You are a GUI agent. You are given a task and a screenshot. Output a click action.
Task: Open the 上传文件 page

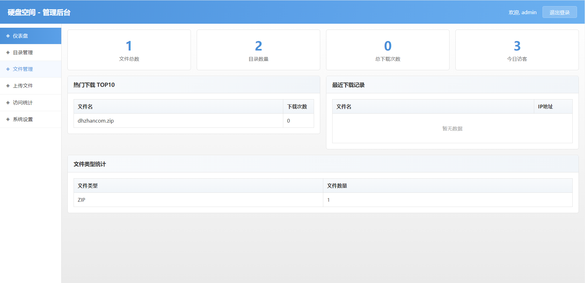(23, 86)
